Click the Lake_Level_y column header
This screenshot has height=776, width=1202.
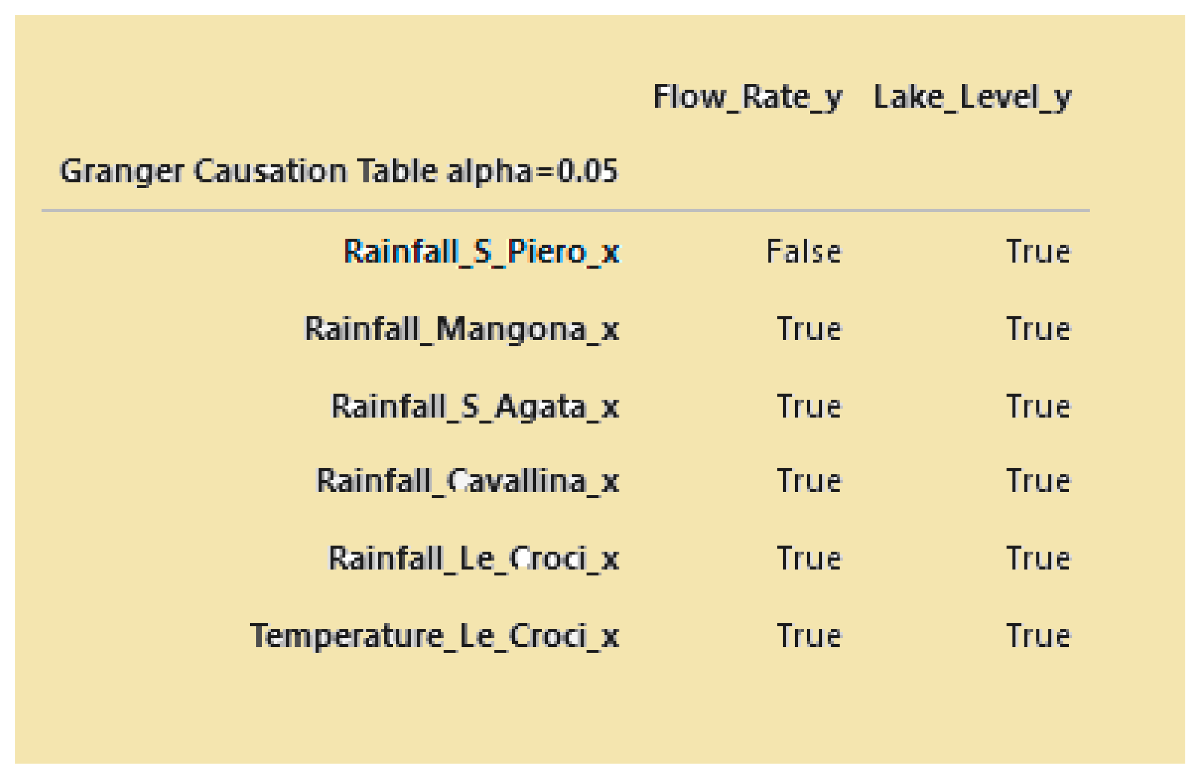pos(972,97)
